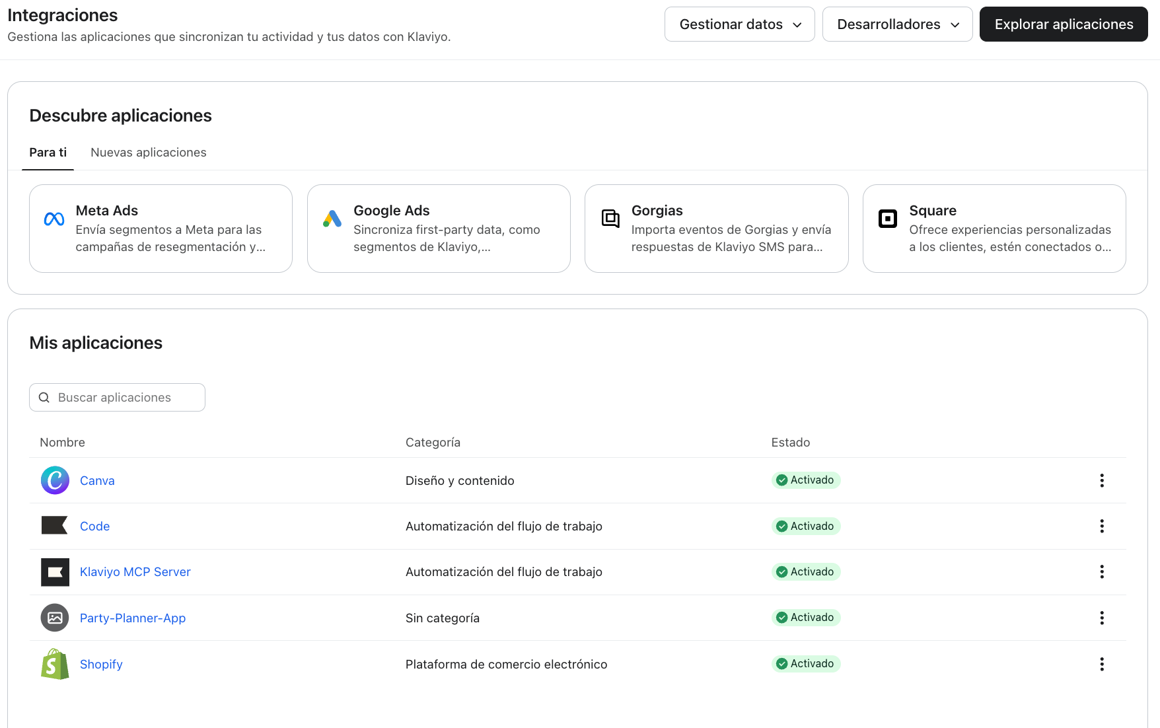The image size is (1160, 728).
Task: Click the Canva app logo icon
Action: tap(55, 480)
